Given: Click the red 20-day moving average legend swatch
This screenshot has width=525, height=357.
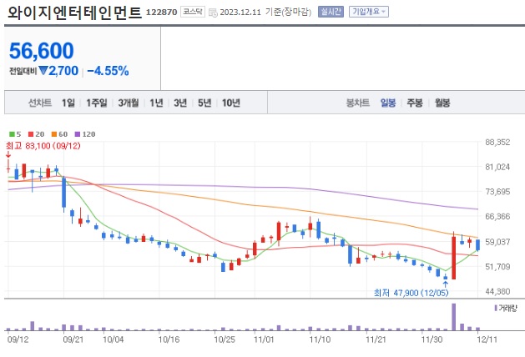Looking at the screenshot, I should 31,134.
